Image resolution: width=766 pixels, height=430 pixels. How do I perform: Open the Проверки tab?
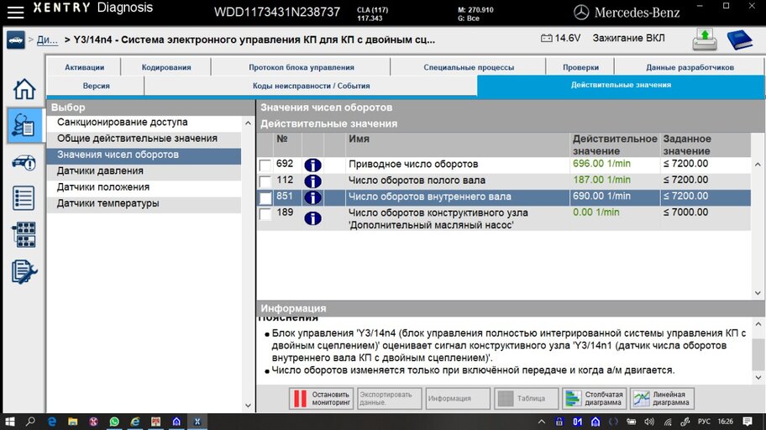coord(580,67)
